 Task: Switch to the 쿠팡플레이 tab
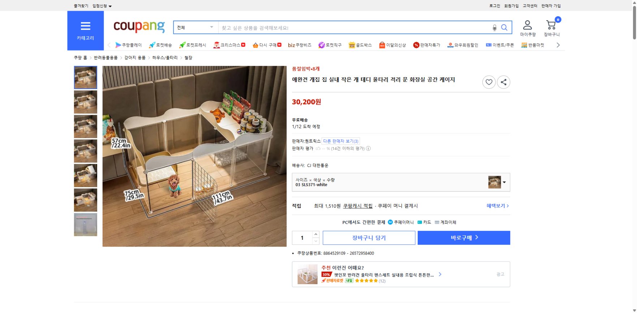[117, 45]
